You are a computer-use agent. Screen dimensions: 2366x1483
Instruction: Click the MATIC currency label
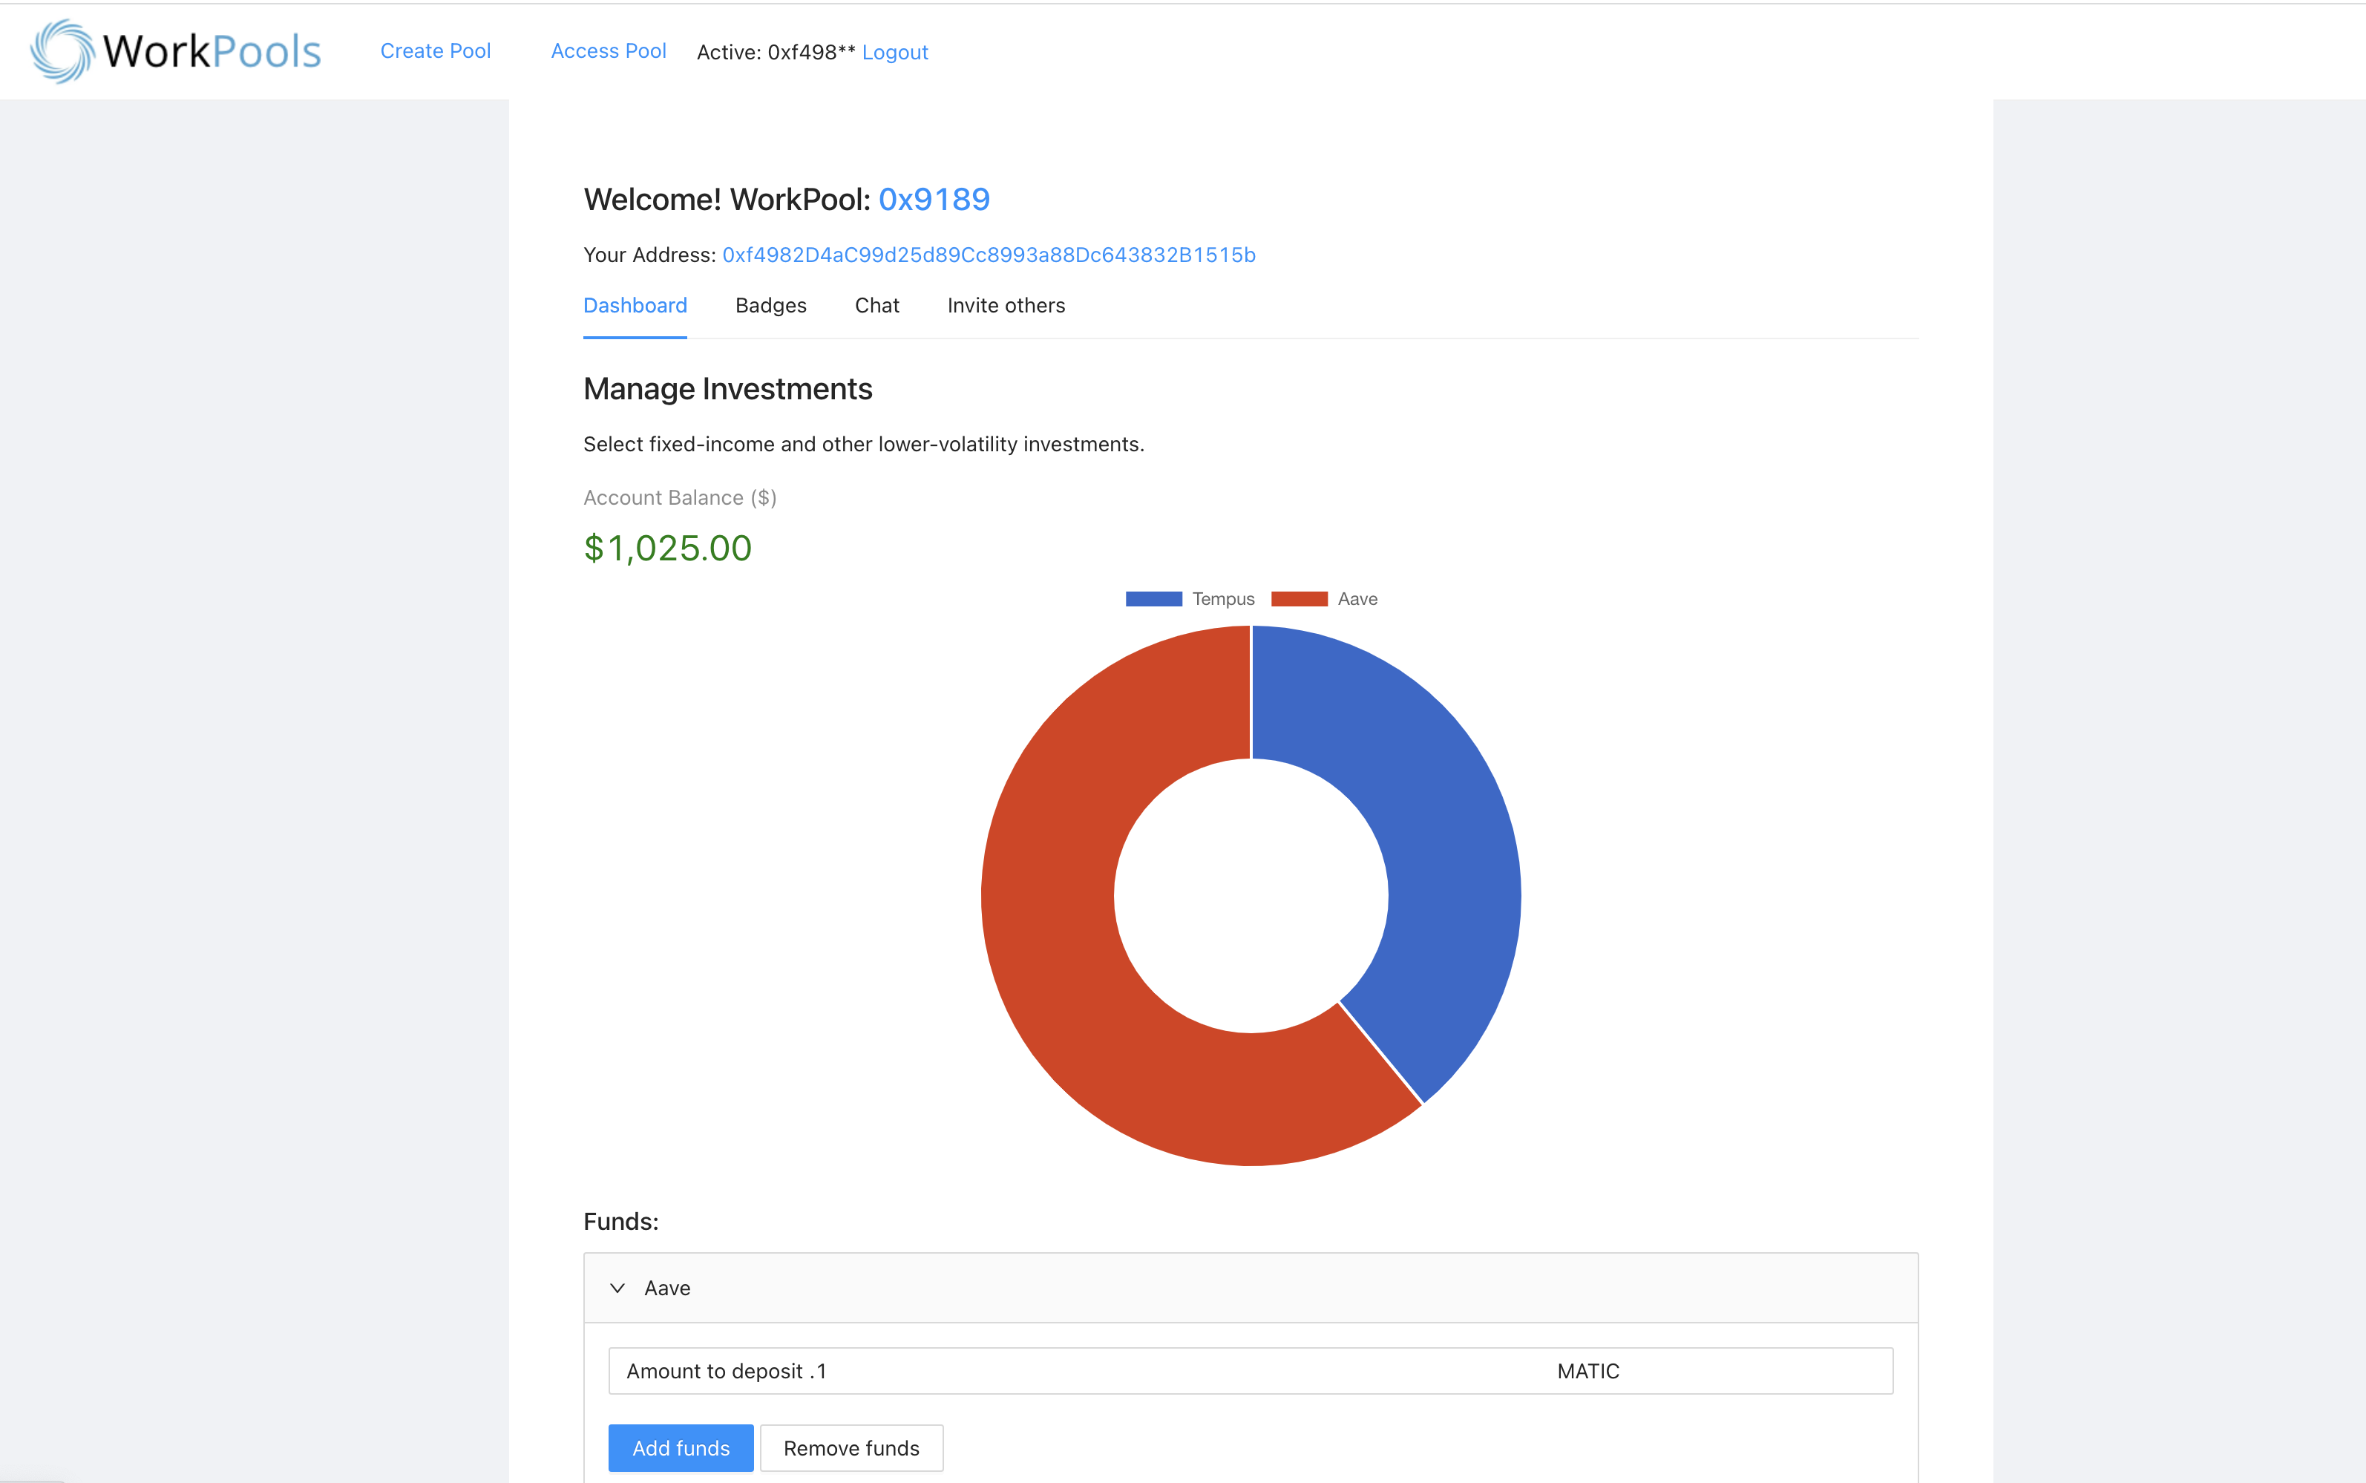pos(1588,1371)
